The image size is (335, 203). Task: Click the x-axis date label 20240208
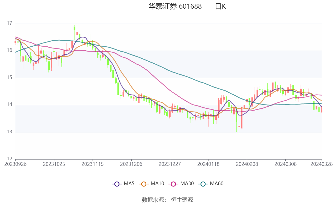click(247, 164)
